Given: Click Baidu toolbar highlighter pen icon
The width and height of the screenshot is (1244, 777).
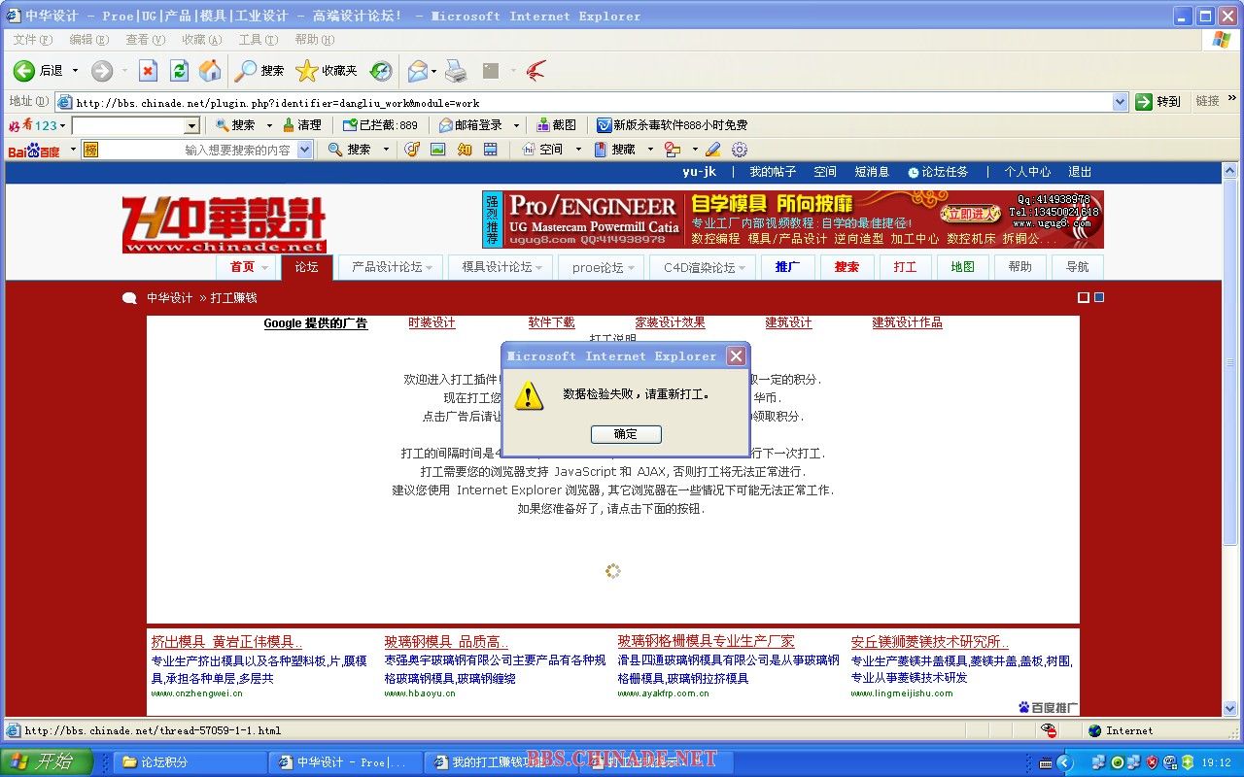Looking at the screenshot, I should (x=713, y=150).
